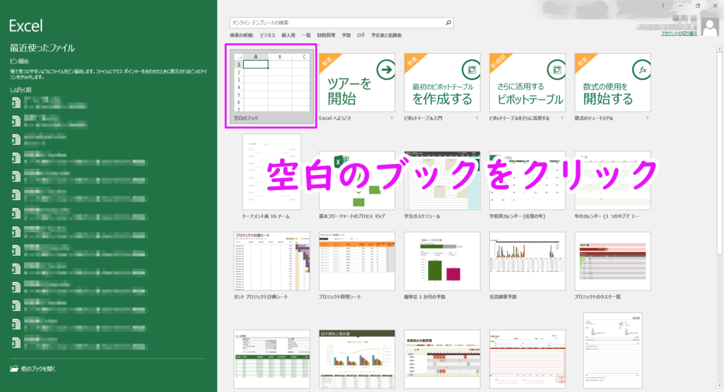This screenshot has width=724, height=392.
Task: Select the 一覧 search suggestion
Action: click(x=306, y=35)
